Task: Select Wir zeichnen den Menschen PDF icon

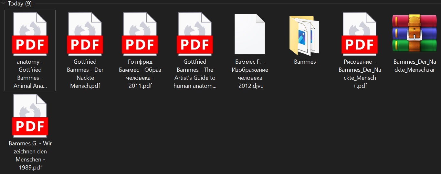Action: tap(30, 115)
